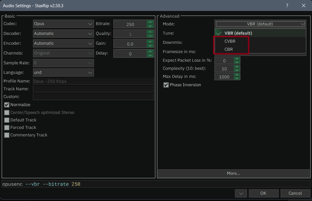Image resolution: width=312 pixels, height=201 pixels.
Task: Increase Expect Packet Loss percentage
Action: (x=237, y=59)
